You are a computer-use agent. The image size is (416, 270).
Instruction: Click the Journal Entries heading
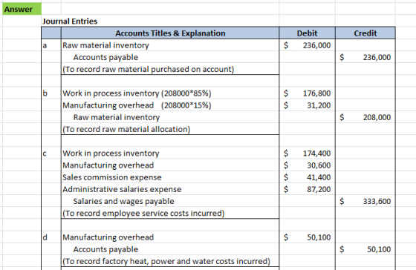(x=70, y=22)
